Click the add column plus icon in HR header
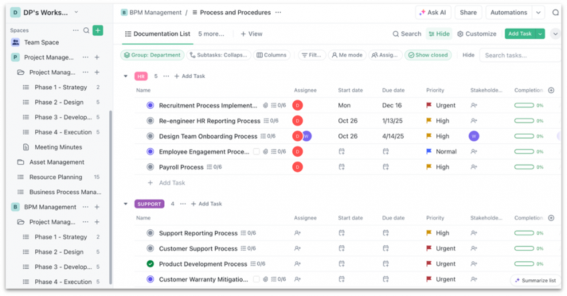Image resolution: width=567 pixels, height=296 pixels. tap(551, 90)
